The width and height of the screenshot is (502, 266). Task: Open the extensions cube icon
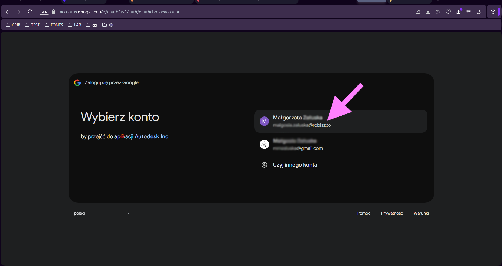point(493,12)
